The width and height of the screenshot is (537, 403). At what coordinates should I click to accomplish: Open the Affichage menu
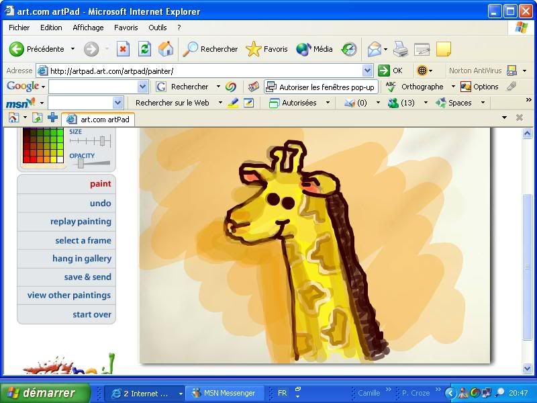88,28
